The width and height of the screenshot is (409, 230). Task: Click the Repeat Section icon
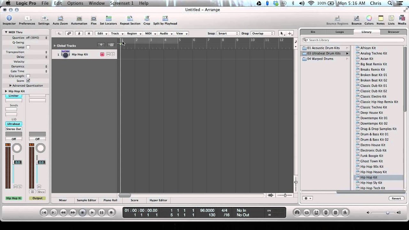click(x=130, y=18)
